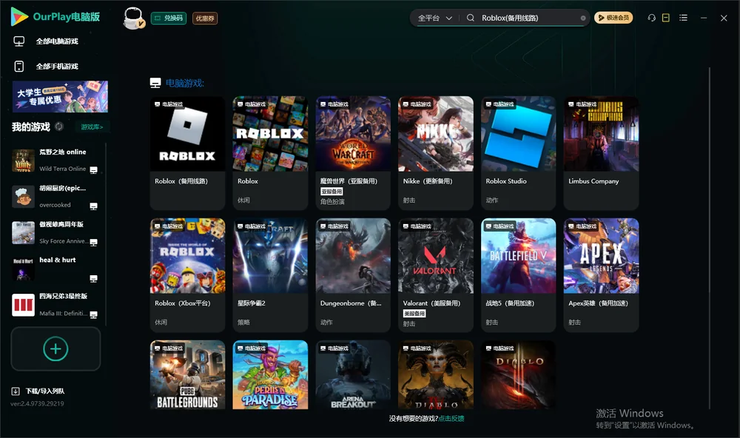Image resolution: width=740 pixels, height=438 pixels.
Task: Select the 战地5 (备用加速) card
Action: (518, 275)
